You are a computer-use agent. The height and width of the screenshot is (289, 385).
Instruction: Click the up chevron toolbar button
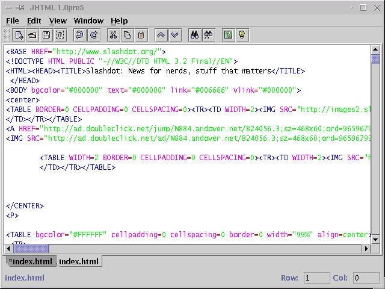[161, 35]
